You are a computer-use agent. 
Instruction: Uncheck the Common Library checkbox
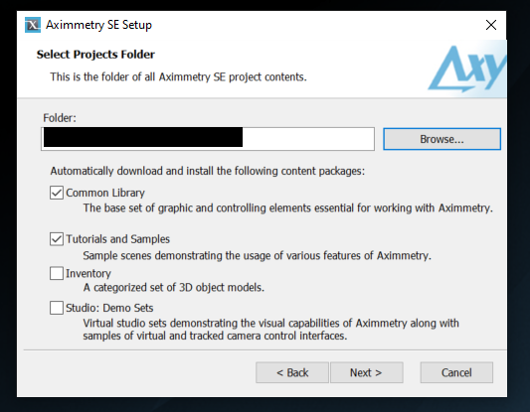click(x=57, y=193)
